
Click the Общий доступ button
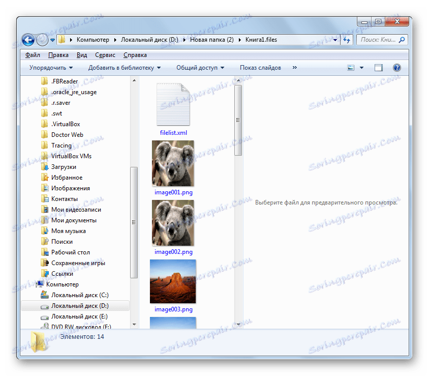click(x=199, y=67)
